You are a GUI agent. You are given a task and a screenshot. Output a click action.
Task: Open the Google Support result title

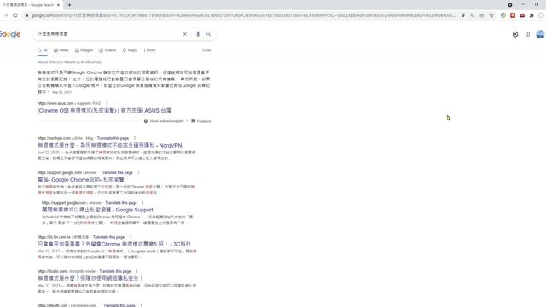click(97, 210)
